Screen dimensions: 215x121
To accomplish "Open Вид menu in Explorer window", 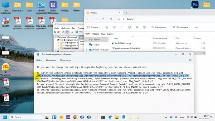I will coord(103,34).
